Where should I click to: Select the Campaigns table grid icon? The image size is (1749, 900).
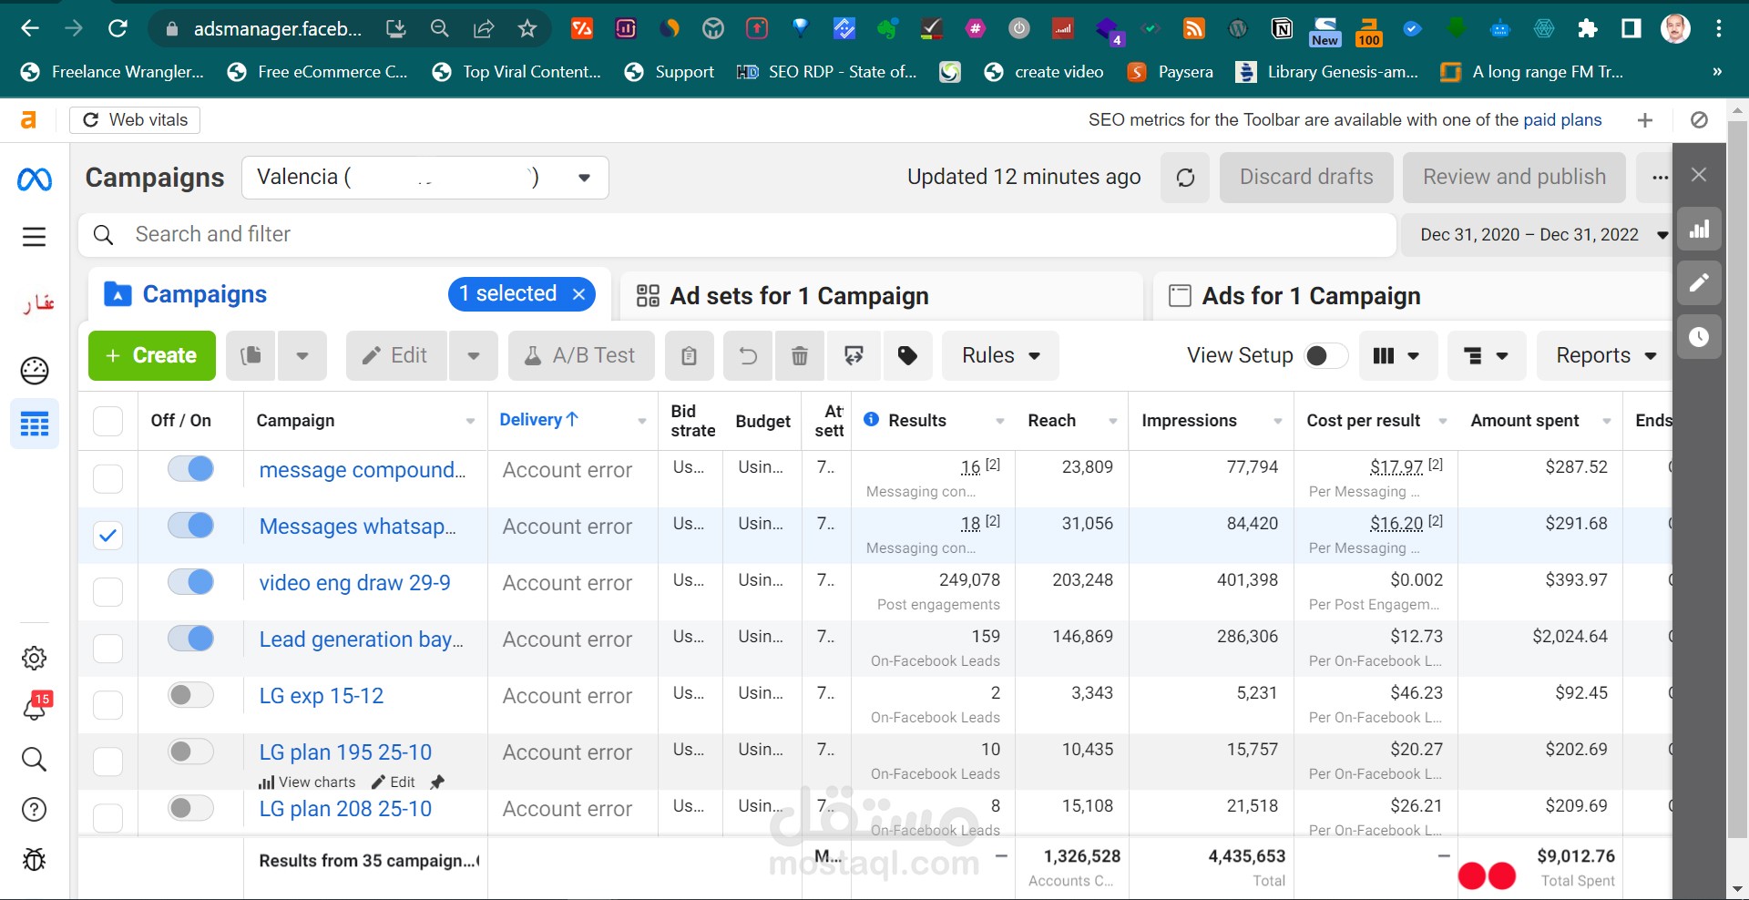[x=35, y=424]
